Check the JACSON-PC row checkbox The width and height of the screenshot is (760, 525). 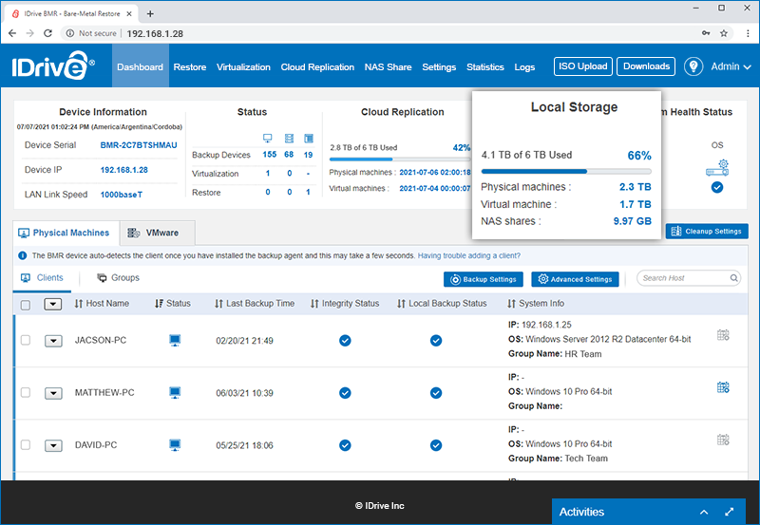tap(26, 340)
